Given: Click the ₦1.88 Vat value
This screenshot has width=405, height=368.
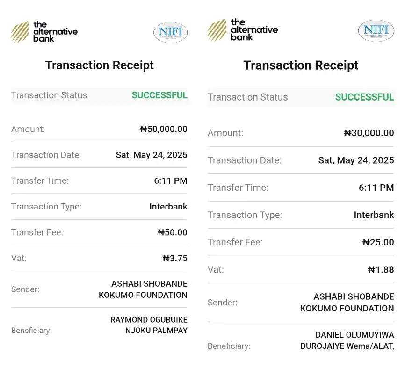Looking at the screenshot, I should (381, 270).
